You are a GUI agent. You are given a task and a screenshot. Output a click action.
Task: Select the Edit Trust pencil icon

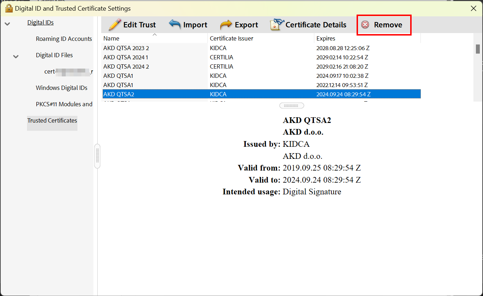coord(115,25)
